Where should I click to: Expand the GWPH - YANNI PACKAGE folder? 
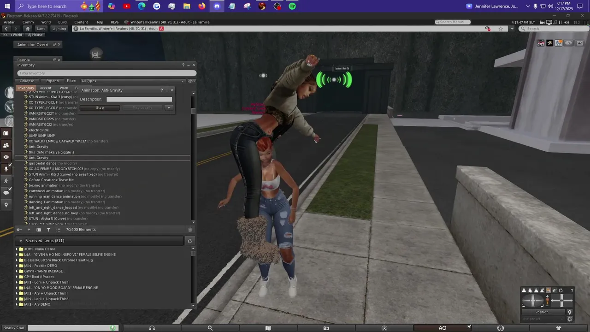point(17,271)
